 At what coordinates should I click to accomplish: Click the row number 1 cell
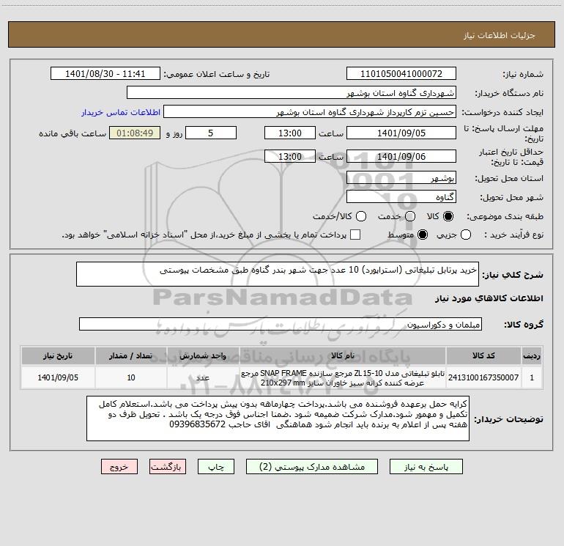(x=532, y=377)
